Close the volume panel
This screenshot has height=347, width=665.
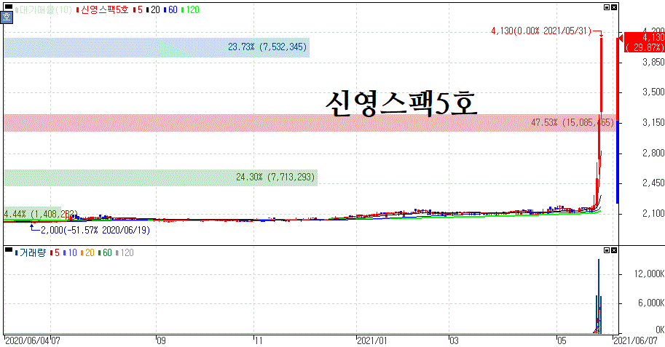614,250
